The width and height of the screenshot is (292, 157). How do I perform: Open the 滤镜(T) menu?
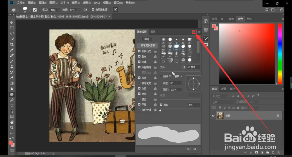87,3
